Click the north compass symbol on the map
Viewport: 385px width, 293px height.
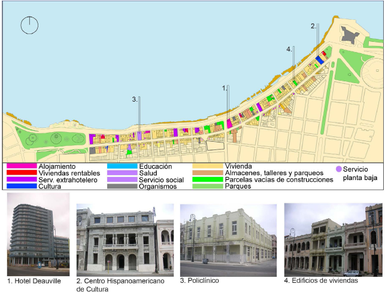coord(28,26)
